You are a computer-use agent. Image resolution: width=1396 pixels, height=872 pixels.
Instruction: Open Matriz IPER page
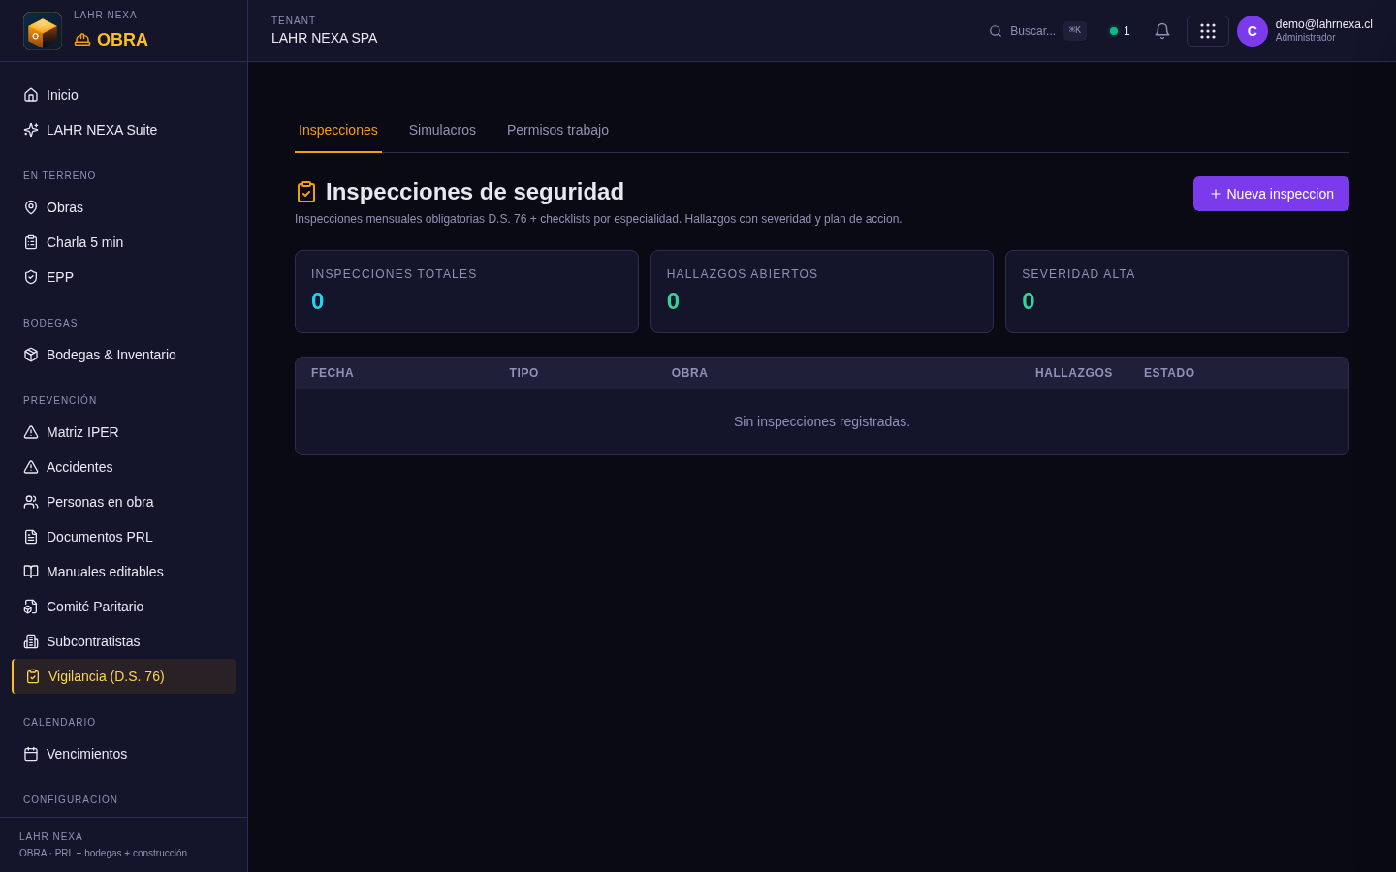click(124, 432)
